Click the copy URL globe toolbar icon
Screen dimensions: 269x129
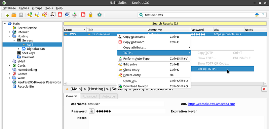coord(67,15)
